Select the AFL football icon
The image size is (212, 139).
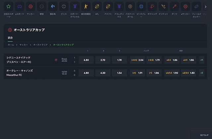tap(97, 6)
